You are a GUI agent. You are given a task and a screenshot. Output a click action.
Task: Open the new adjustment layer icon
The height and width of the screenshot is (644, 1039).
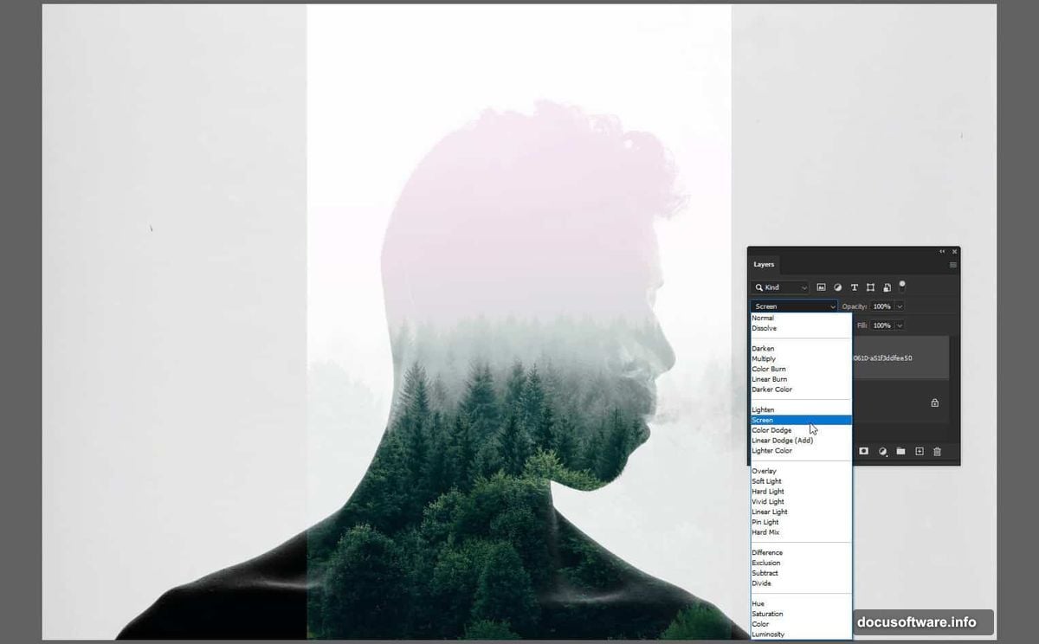coord(882,451)
